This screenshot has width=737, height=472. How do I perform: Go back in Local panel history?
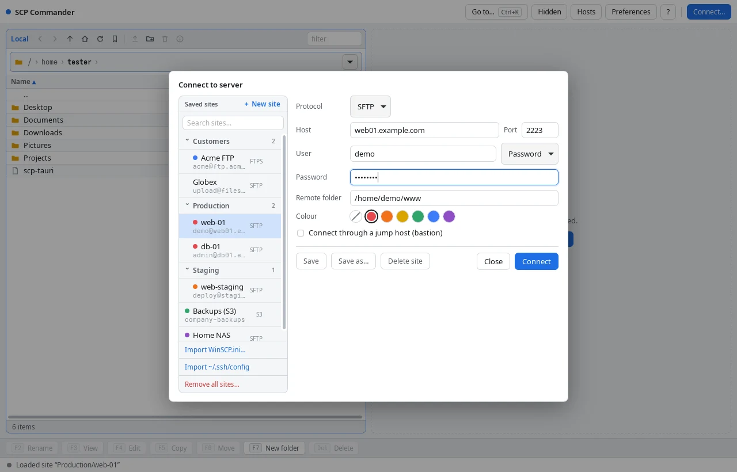pos(40,39)
